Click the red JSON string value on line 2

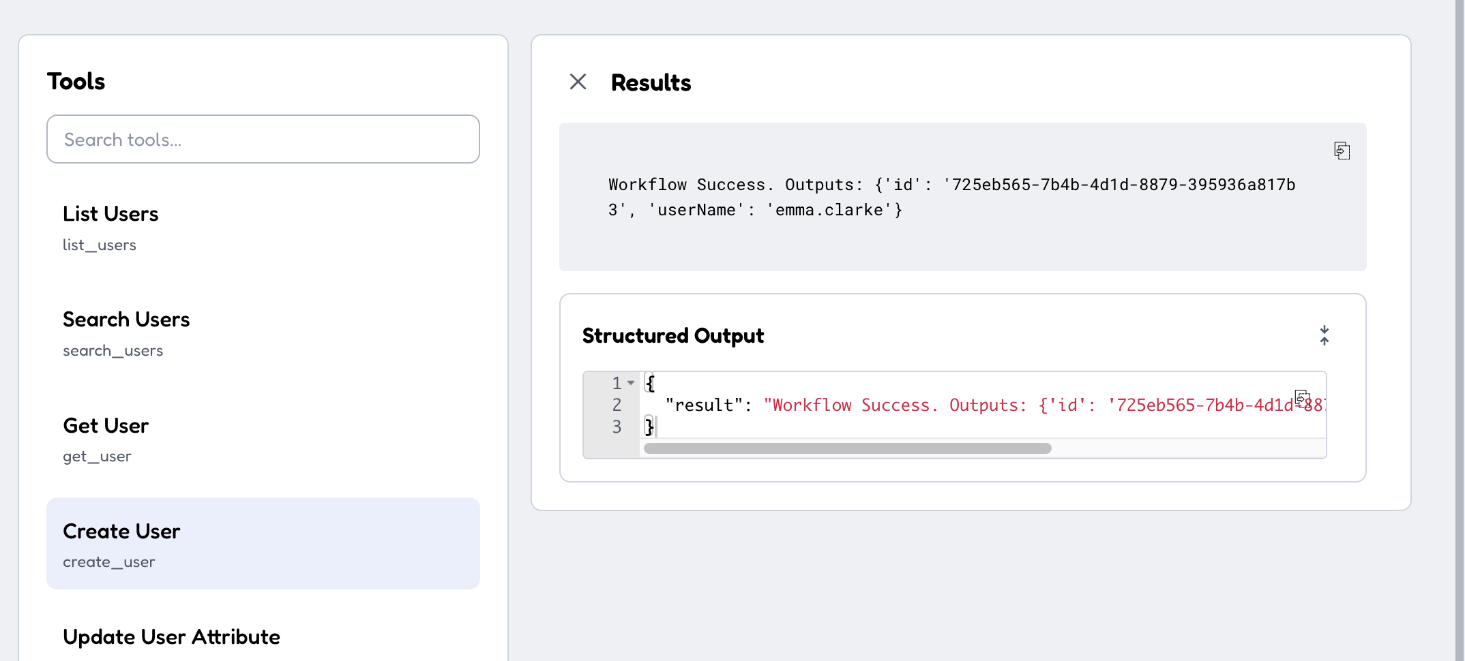click(1044, 405)
